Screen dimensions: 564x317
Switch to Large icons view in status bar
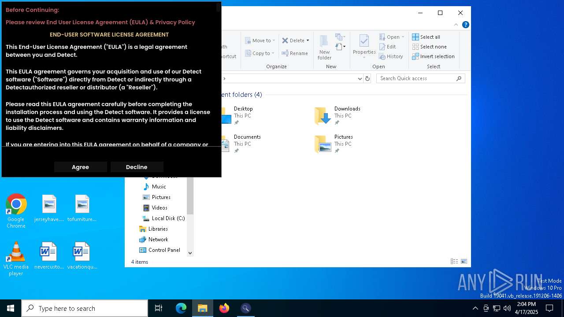point(464,262)
